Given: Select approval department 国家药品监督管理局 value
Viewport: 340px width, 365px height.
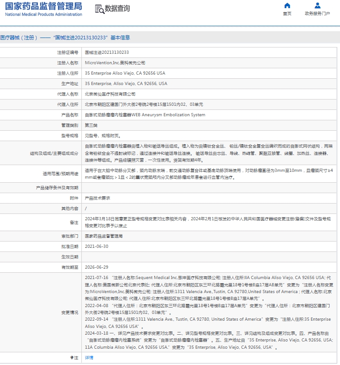Looking at the screenshot, I should pyautogui.click(x=104, y=236).
